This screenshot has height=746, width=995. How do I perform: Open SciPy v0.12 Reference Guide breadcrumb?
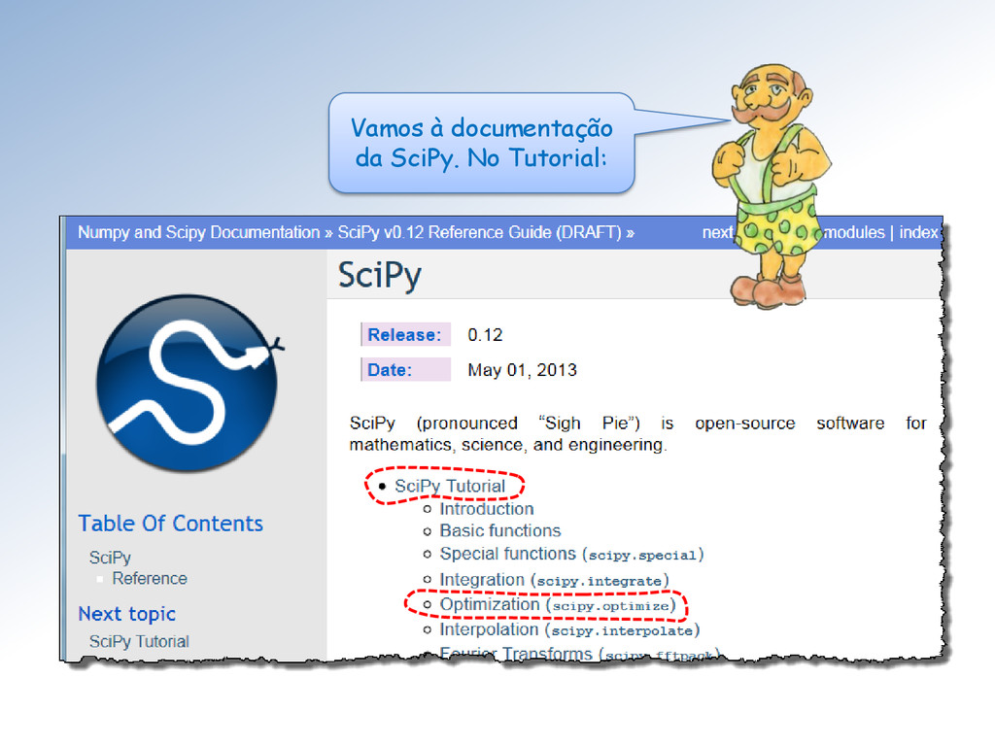[479, 233]
